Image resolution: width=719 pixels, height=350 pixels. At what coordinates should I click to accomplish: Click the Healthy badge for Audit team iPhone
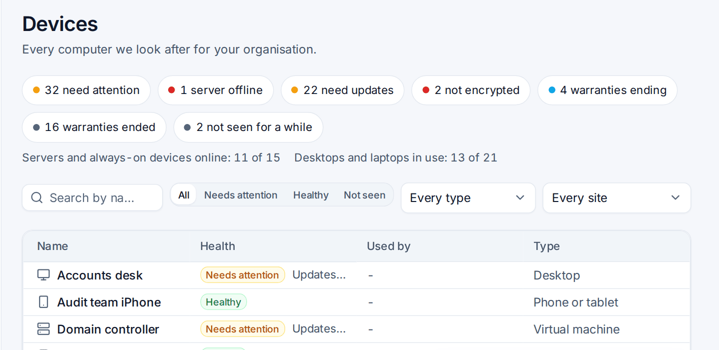224,302
